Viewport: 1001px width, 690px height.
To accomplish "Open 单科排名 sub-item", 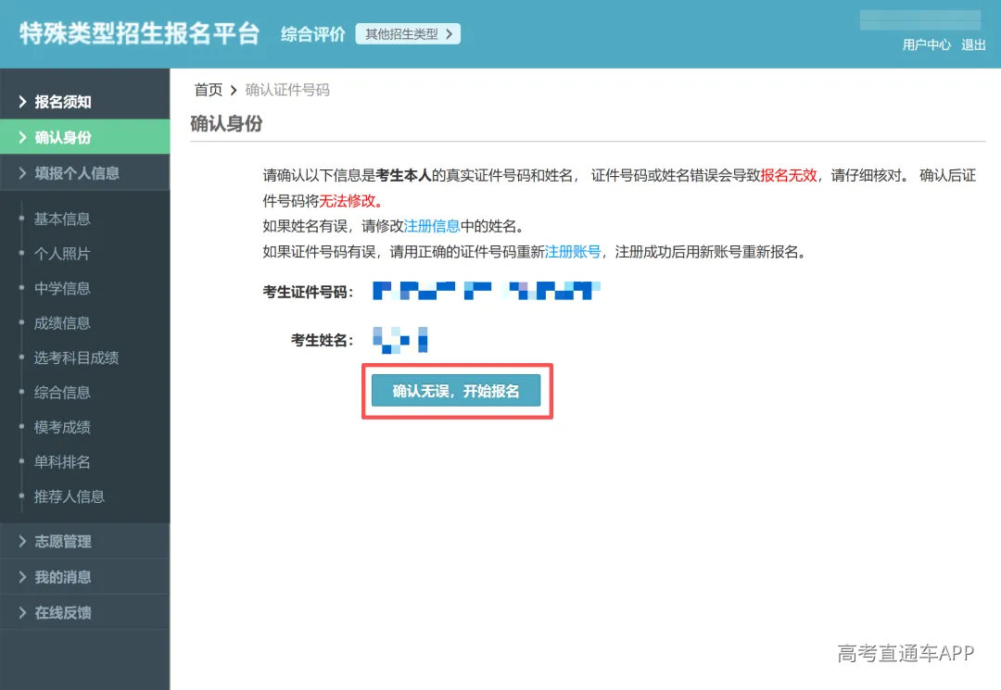I will [x=62, y=462].
